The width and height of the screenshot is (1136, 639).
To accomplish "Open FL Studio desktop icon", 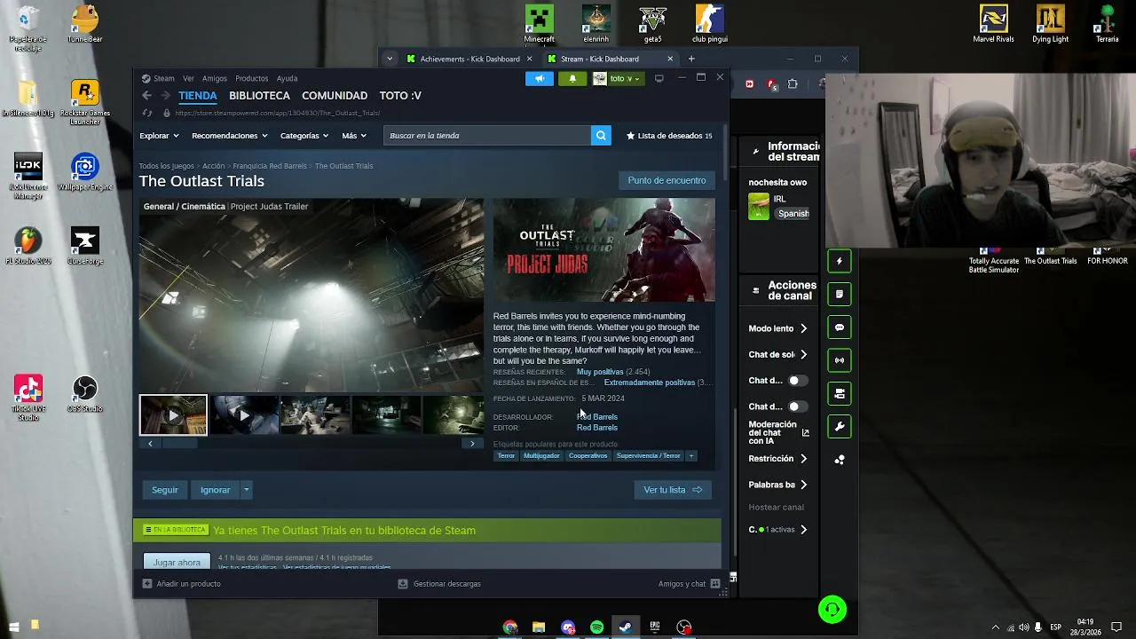I will pos(28,245).
